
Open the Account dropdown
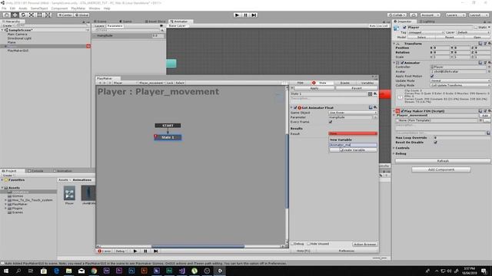(430, 15)
